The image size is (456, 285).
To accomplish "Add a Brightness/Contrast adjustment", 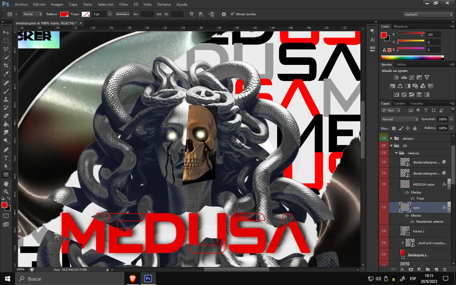I will pos(396,77).
